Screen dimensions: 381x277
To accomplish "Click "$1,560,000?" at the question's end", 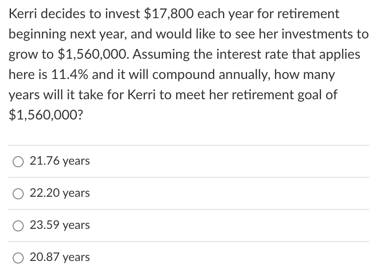I will pyautogui.click(x=46, y=115).
